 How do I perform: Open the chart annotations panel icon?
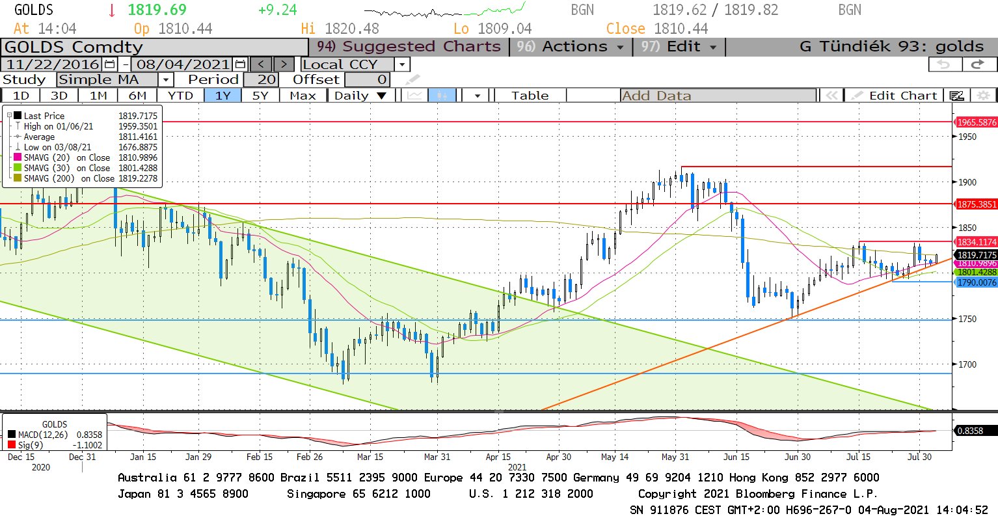(x=956, y=96)
